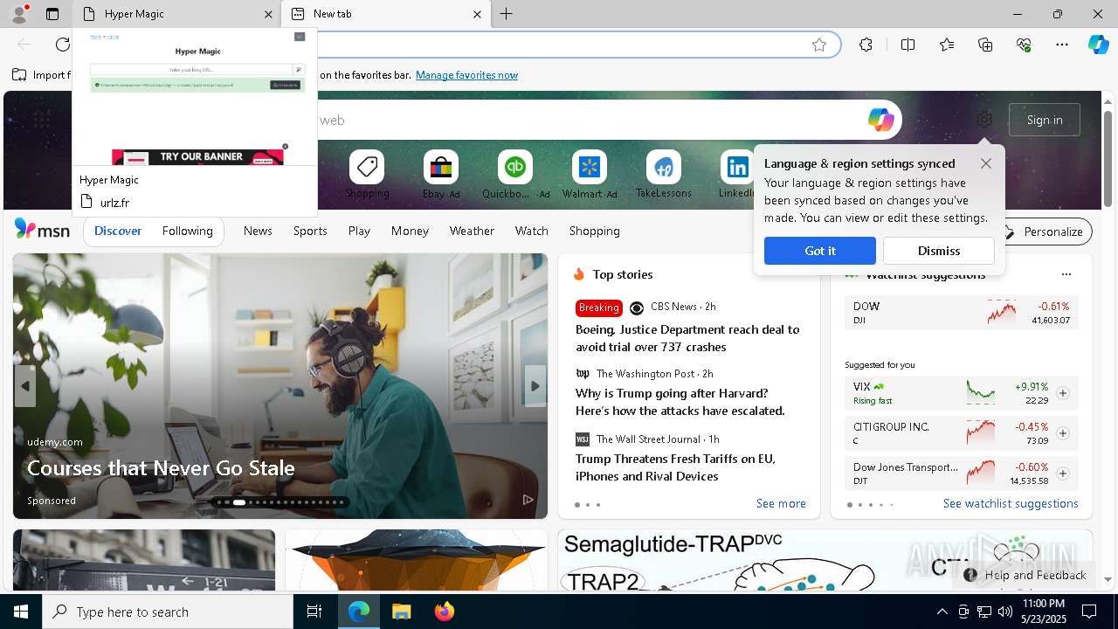Open See more top stories link
1118x629 pixels.
coord(781,503)
